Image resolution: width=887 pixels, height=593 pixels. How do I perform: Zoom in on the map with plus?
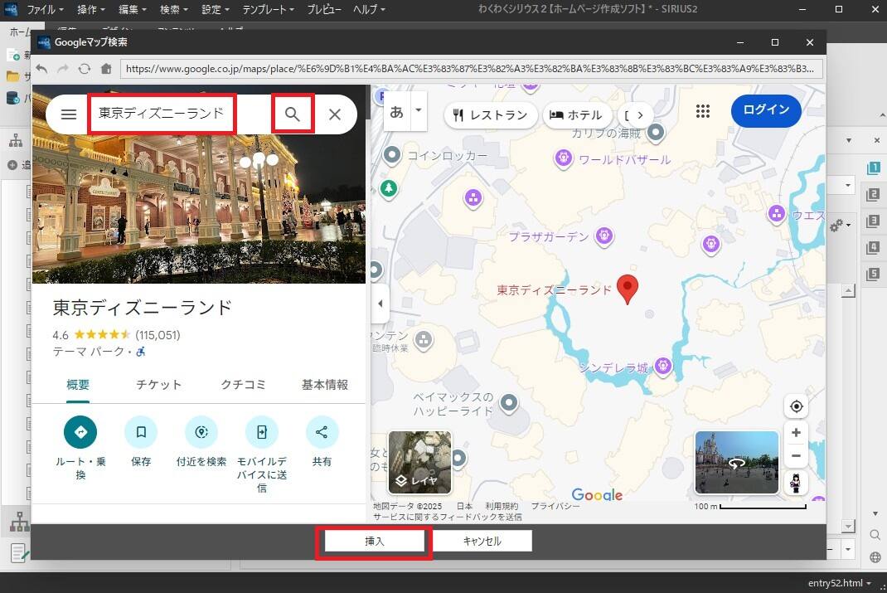tap(796, 433)
